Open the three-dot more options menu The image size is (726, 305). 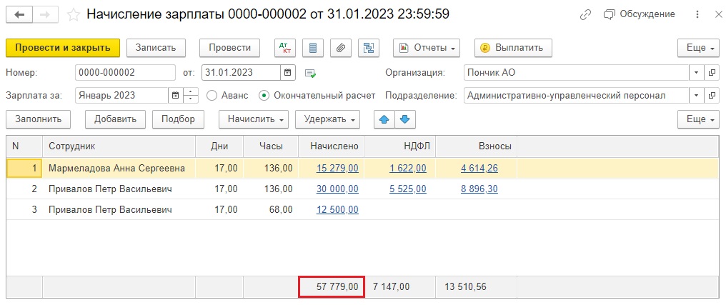point(697,15)
